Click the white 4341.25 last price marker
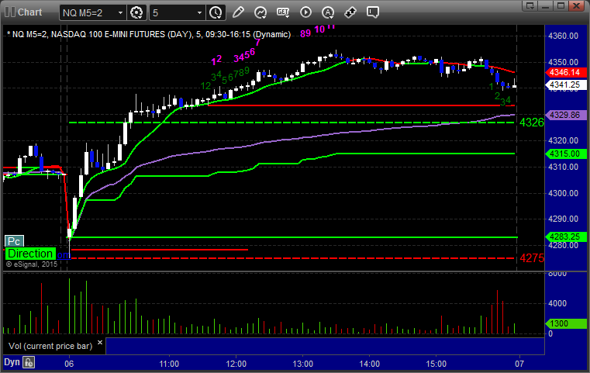The height and width of the screenshot is (373, 590). pyautogui.click(x=565, y=85)
